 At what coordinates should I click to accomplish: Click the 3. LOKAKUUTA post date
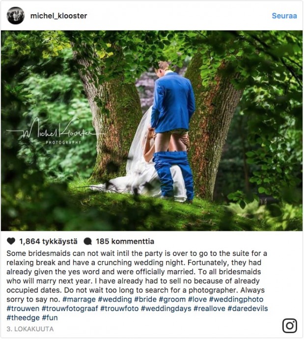click(30, 329)
